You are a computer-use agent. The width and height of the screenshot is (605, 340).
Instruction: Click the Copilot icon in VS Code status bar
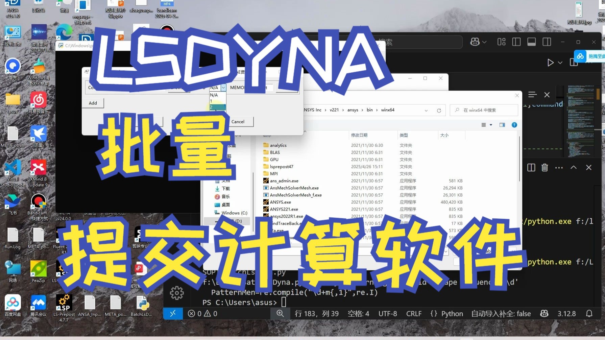(544, 313)
